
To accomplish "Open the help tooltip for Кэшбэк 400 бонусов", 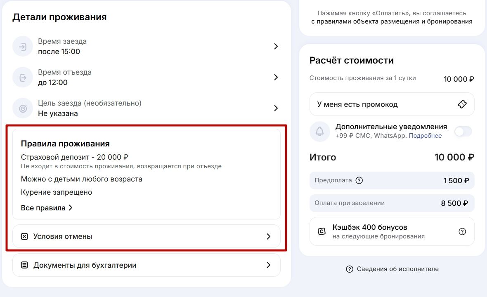I will pyautogui.click(x=462, y=231).
